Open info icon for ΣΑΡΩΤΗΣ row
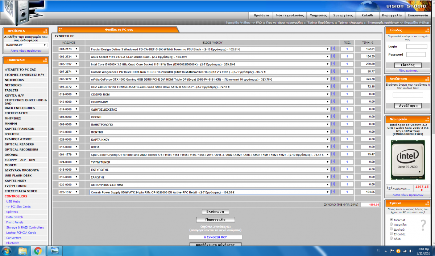Image resolution: width=435 pixels, height=256 pixels. 333,177
